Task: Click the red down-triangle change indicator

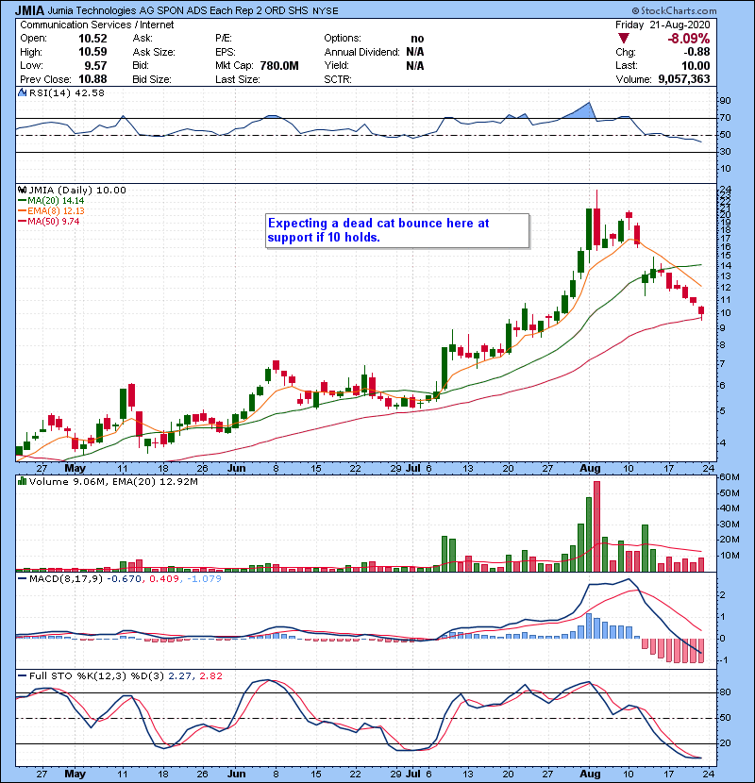Action: 623,39
